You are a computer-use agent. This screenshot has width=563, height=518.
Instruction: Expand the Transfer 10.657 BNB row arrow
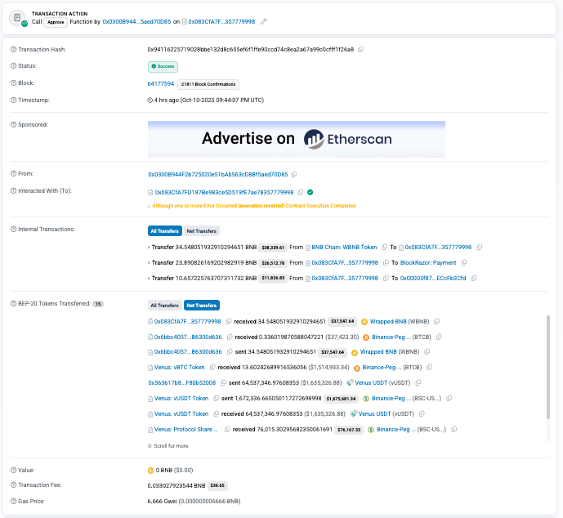click(149, 278)
